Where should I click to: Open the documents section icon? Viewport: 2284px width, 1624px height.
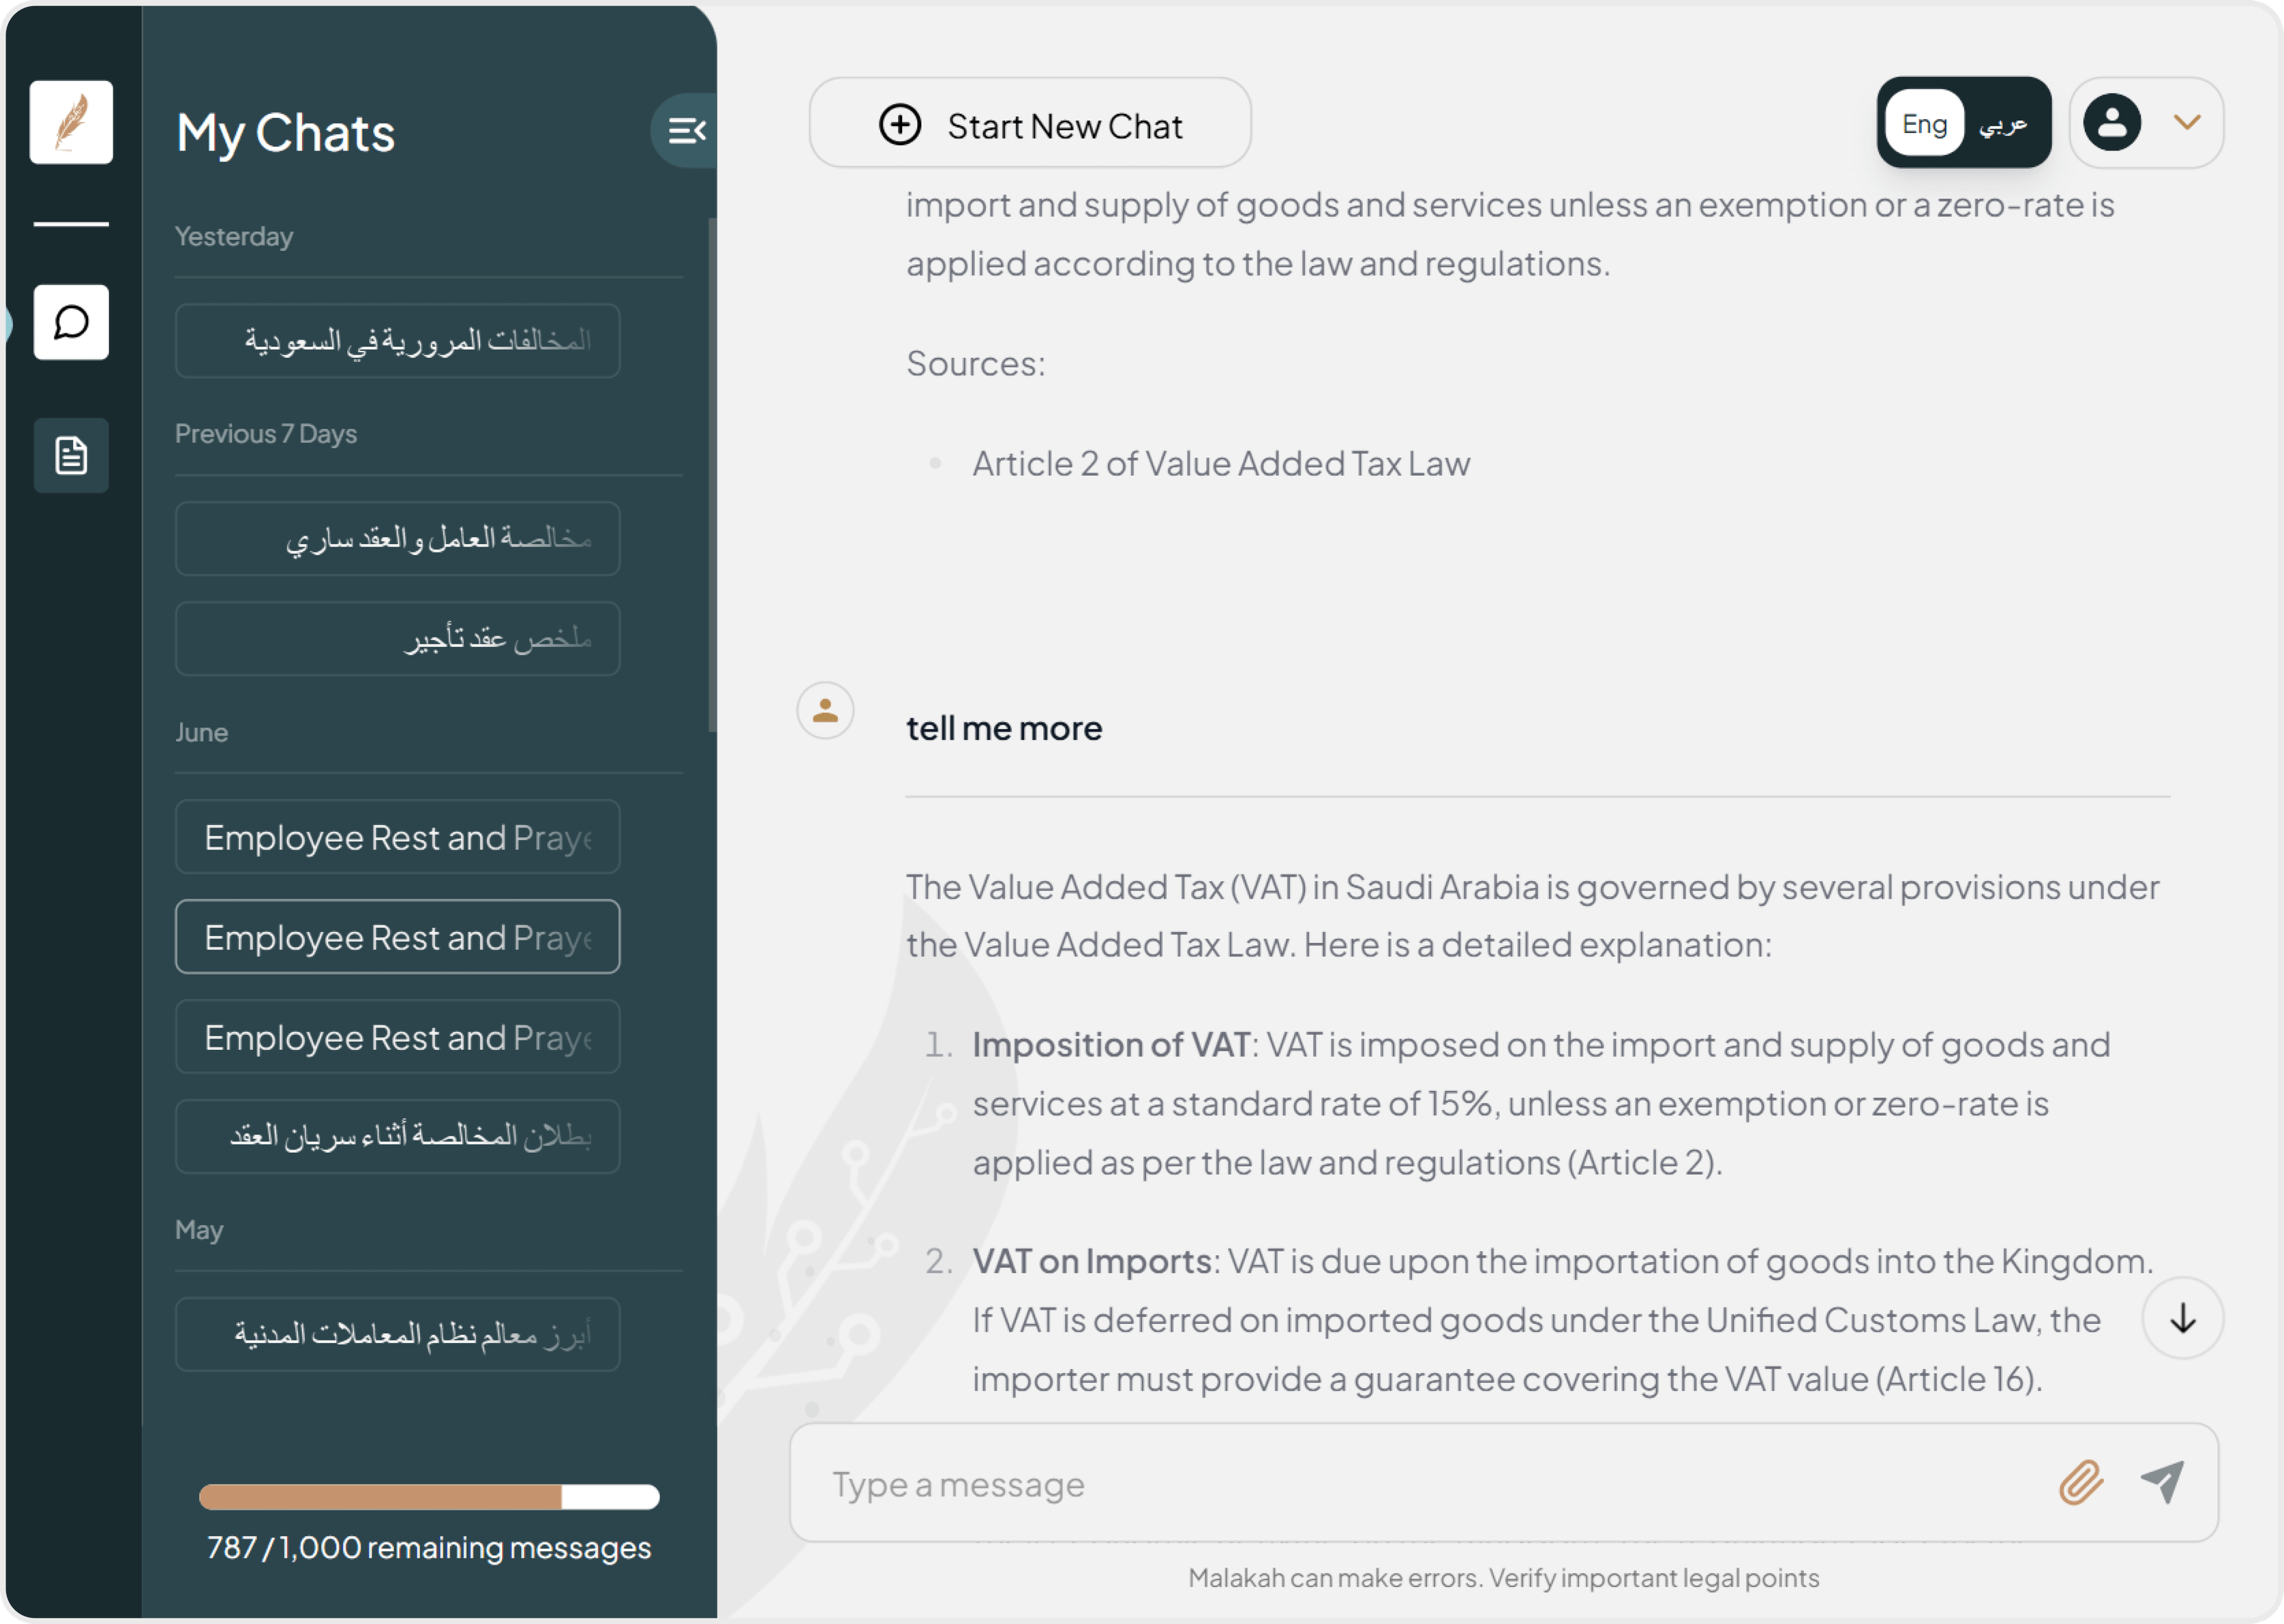click(x=71, y=456)
